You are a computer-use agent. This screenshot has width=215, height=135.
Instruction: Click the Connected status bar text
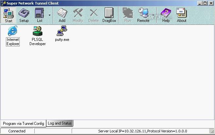17,131
